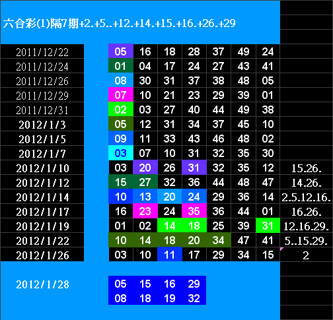Select the dark green 01 cell in the 2011/12/24 row

(121, 66)
